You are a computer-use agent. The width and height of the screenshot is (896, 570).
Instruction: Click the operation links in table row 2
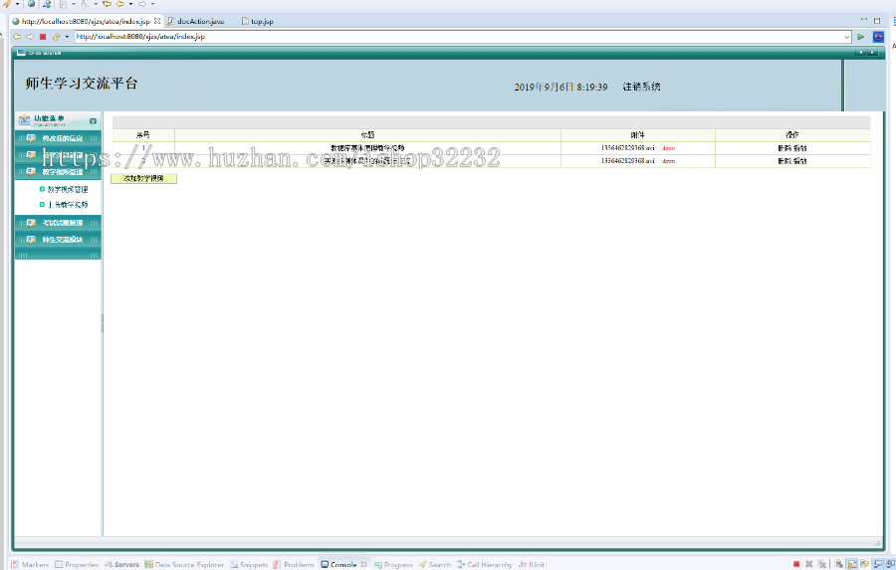(792, 161)
